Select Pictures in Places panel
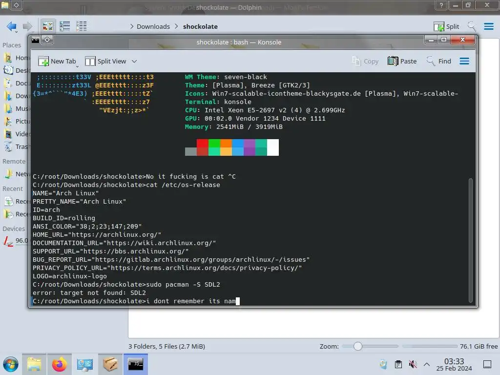Screen dimensions: 500x375 16,121
